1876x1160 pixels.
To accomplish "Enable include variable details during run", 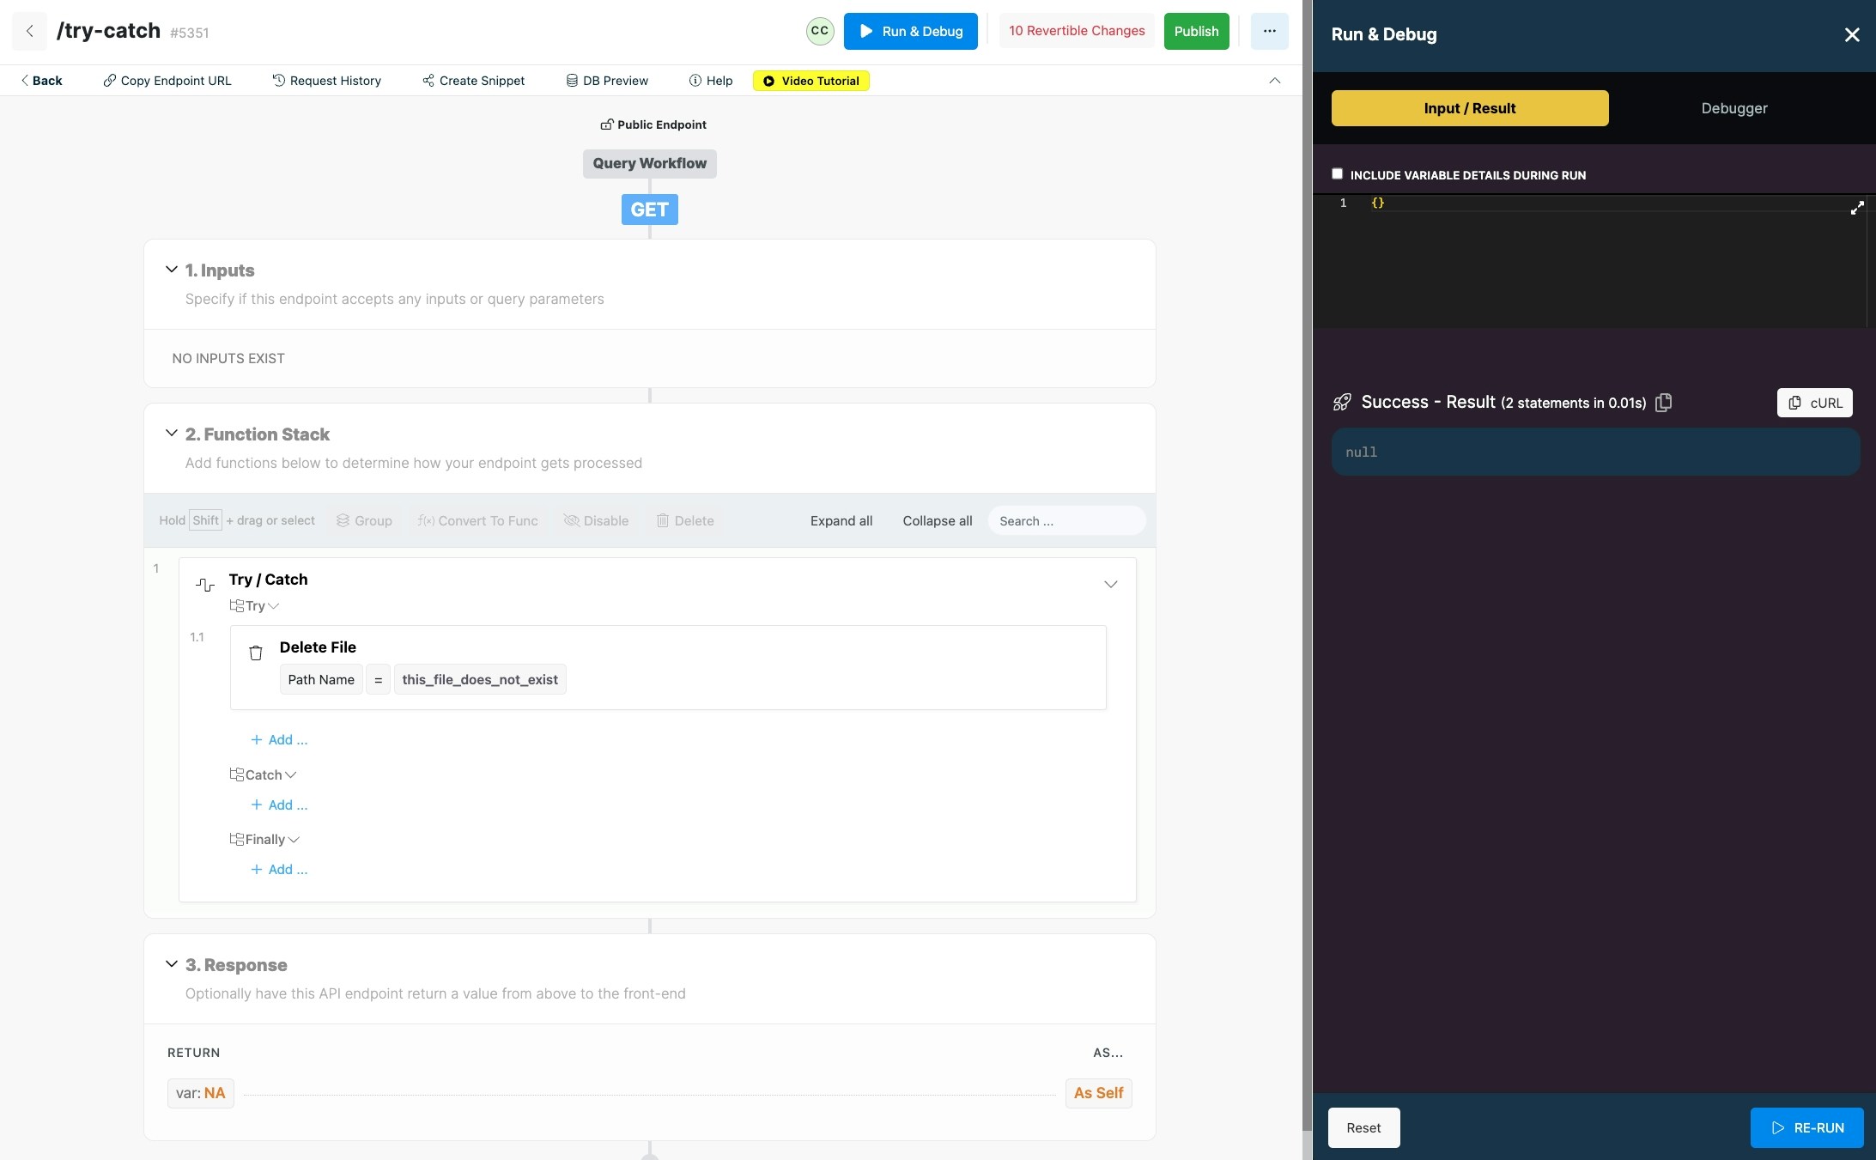I will (x=1337, y=174).
